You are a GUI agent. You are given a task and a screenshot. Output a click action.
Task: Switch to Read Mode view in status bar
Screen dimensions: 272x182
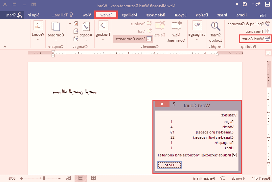coord(94,178)
